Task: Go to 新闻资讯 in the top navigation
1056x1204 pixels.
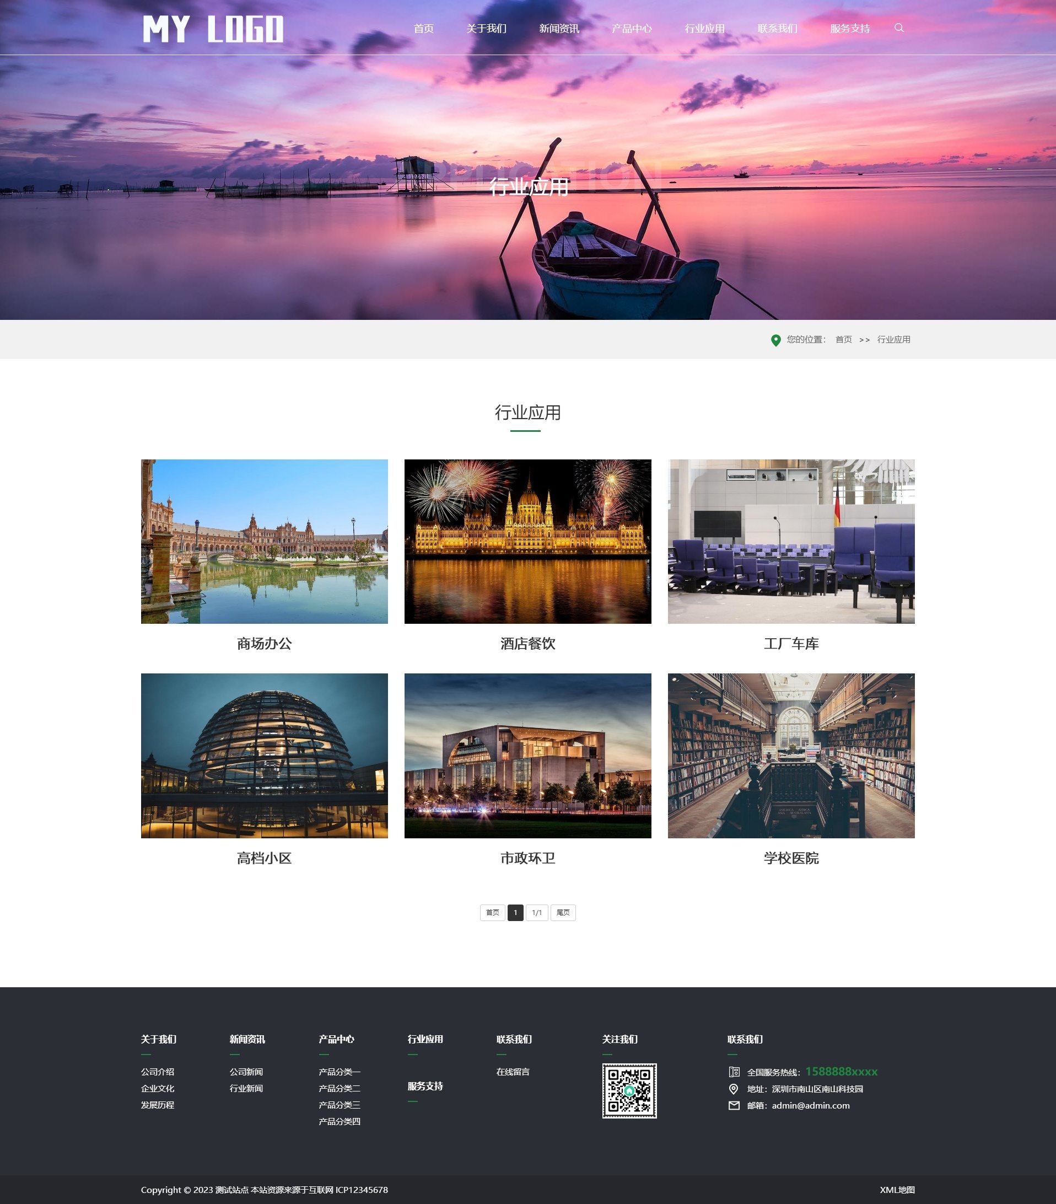Action: click(x=559, y=28)
